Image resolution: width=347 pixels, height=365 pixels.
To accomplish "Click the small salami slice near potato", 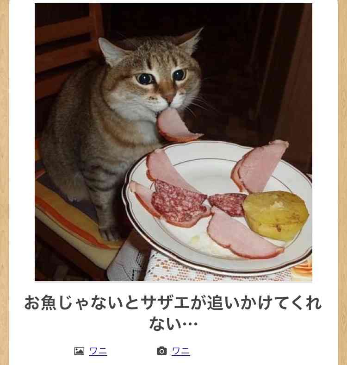I will 228,204.
